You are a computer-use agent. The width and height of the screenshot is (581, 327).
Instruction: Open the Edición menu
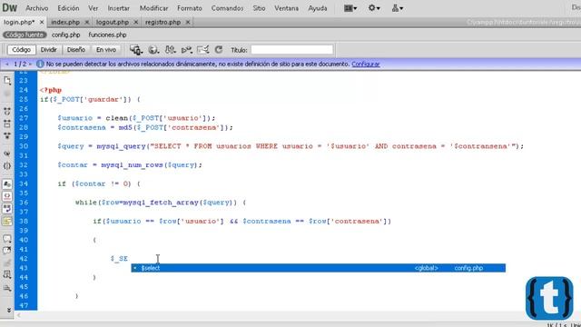click(x=68, y=8)
